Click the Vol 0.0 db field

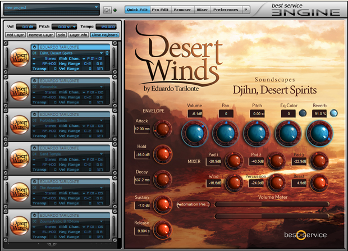26,27
